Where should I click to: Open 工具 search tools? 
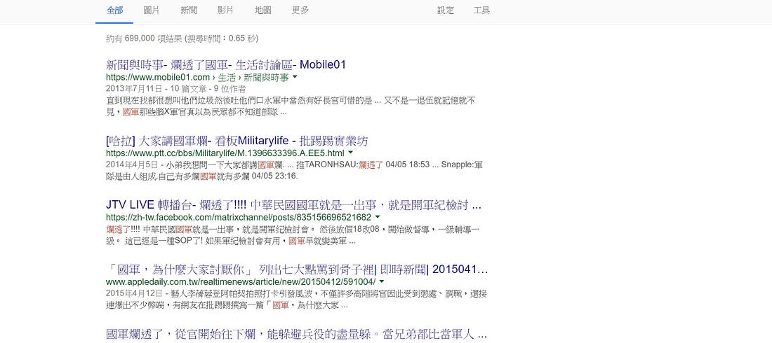pyautogui.click(x=481, y=10)
